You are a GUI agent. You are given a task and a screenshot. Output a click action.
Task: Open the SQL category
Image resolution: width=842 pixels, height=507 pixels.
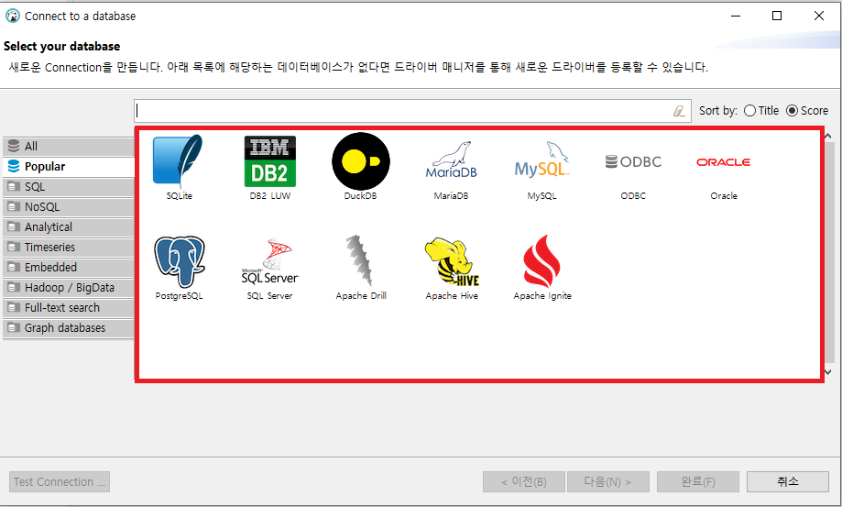point(68,187)
